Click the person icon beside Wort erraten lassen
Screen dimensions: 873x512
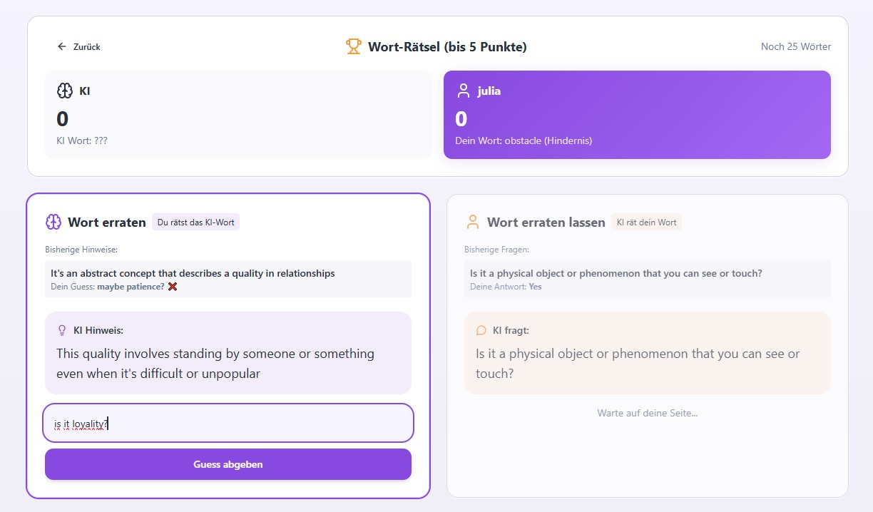(472, 222)
